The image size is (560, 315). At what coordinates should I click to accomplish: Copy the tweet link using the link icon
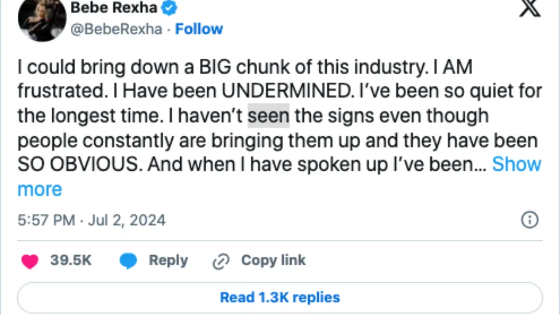tap(221, 260)
